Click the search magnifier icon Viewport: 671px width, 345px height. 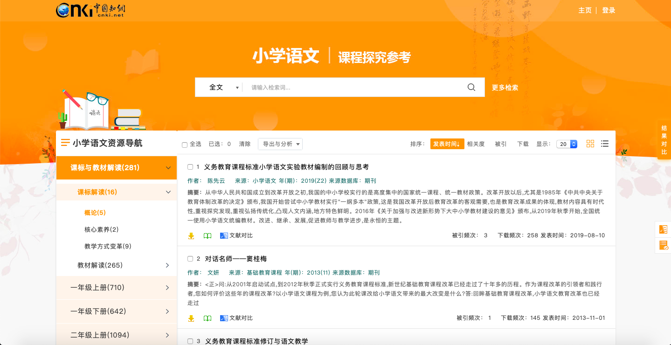pyautogui.click(x=471, y=87)
